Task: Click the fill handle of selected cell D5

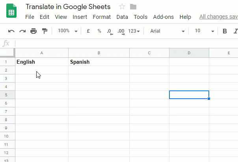Action: (209, 99)
